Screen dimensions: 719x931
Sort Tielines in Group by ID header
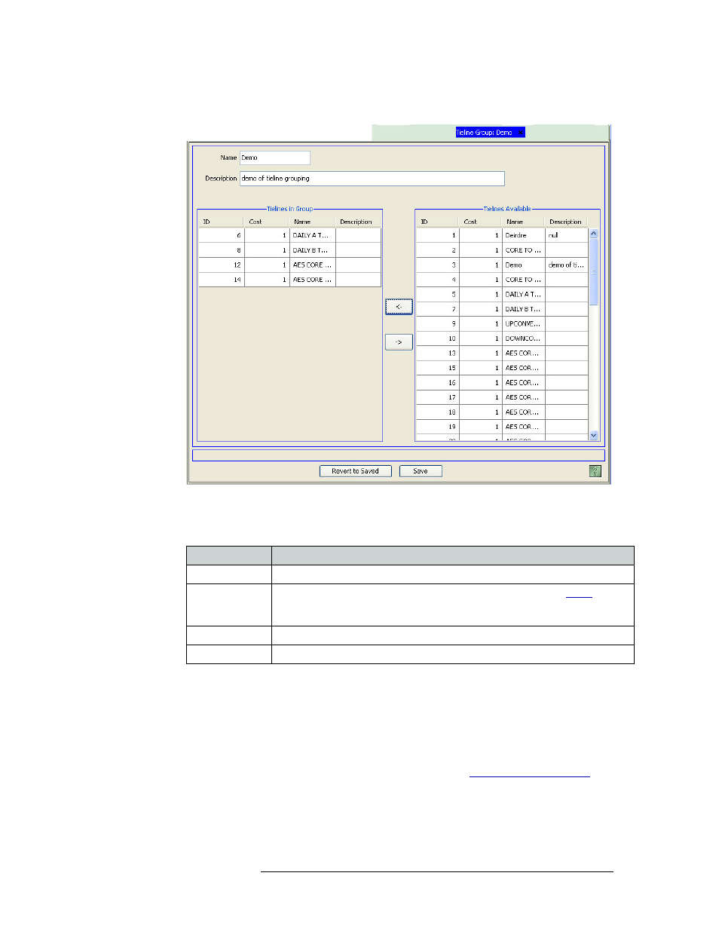(x=221, y=222)
